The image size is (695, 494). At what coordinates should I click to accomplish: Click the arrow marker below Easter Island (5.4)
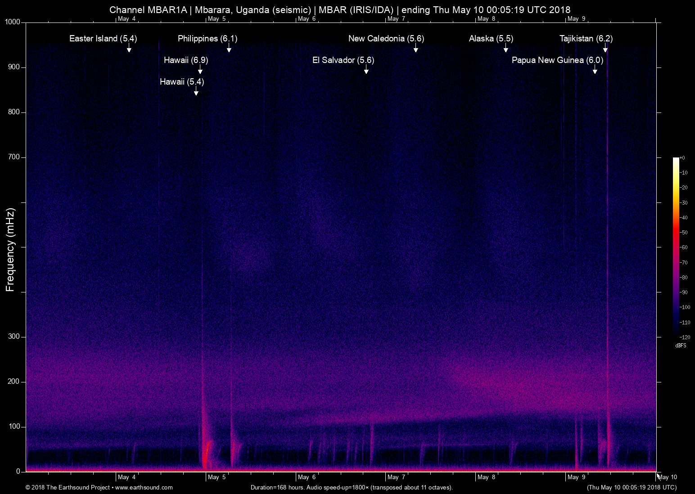point(129,48)
